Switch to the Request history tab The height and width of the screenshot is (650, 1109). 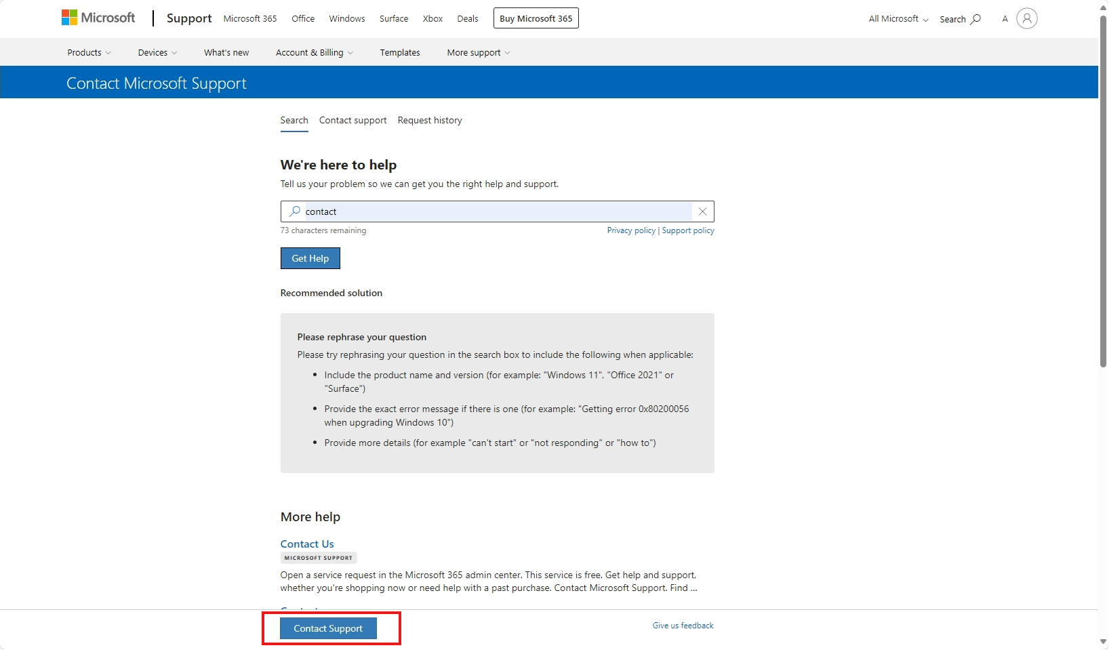pyautogui.click(x=430, y=121)
